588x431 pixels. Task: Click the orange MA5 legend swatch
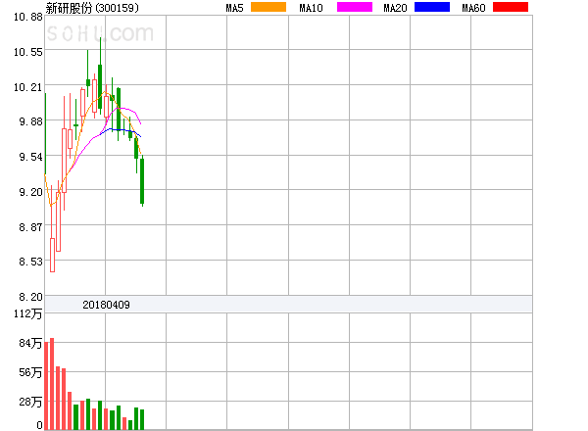point(269,7)
